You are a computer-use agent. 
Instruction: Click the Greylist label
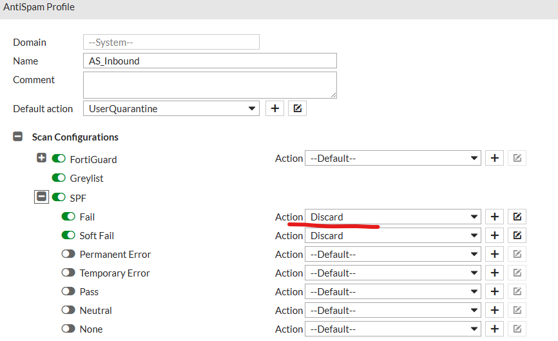pyautogui.click(x=86, y=179)
